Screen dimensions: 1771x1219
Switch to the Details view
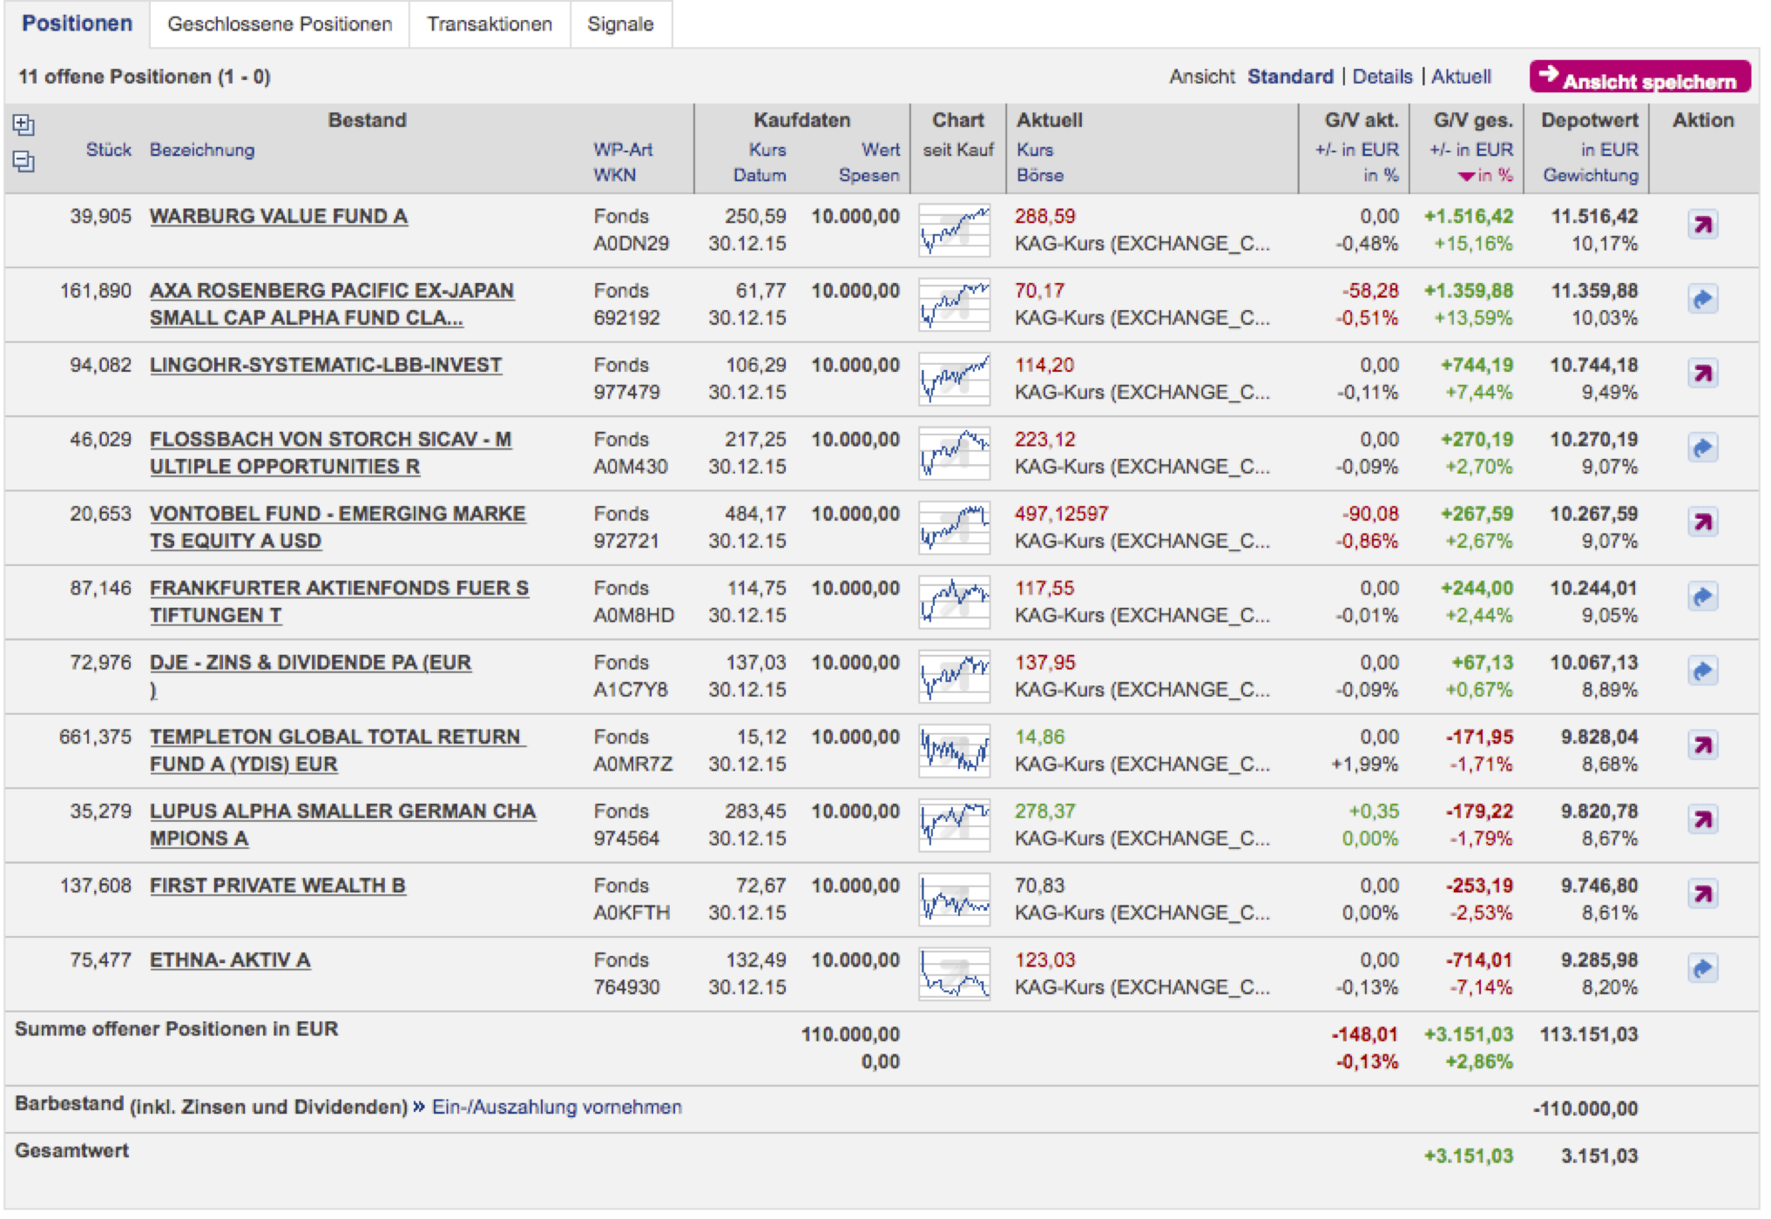[1382, 77]
